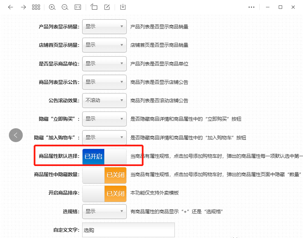Open the thumbnail grid view
The width and height of the screenshot is (303, 238).
[x=36, y=7]
